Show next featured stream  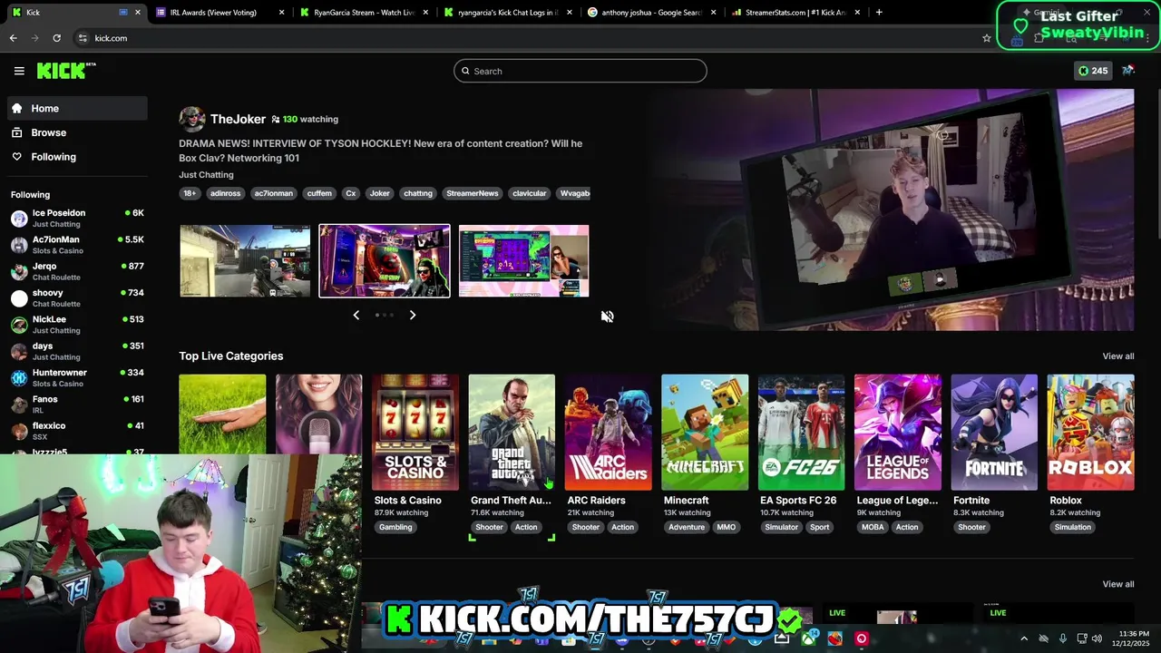pos(412,315)
